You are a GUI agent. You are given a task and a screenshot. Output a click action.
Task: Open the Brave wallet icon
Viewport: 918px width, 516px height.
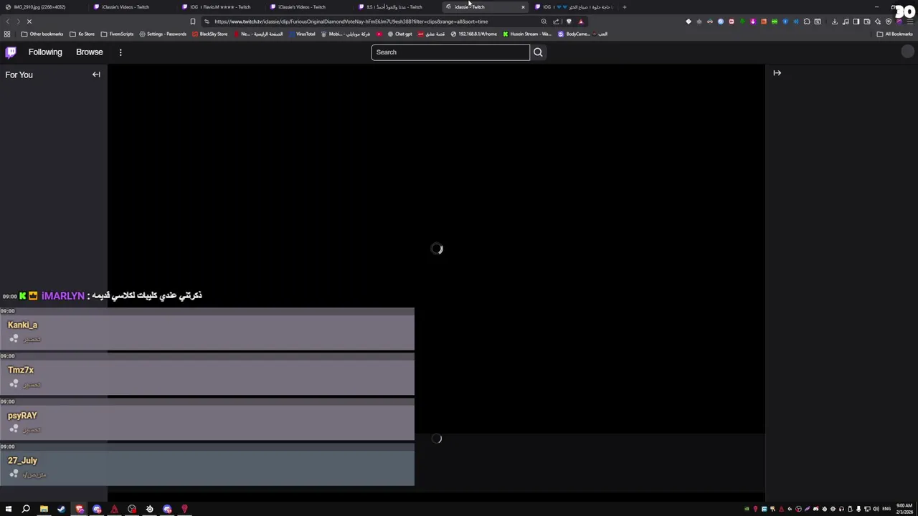867,21
